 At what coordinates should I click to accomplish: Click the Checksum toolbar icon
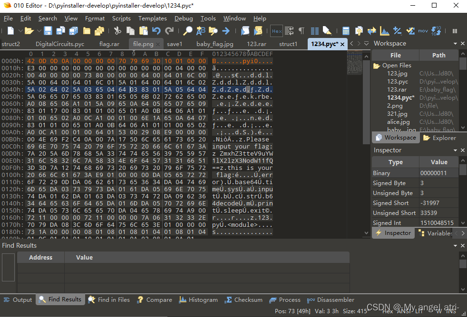pyautogui.click(x=410, y=30)
